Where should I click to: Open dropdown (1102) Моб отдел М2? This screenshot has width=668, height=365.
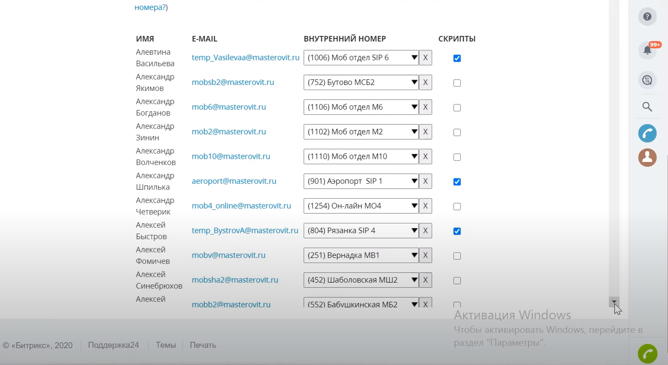361,132
